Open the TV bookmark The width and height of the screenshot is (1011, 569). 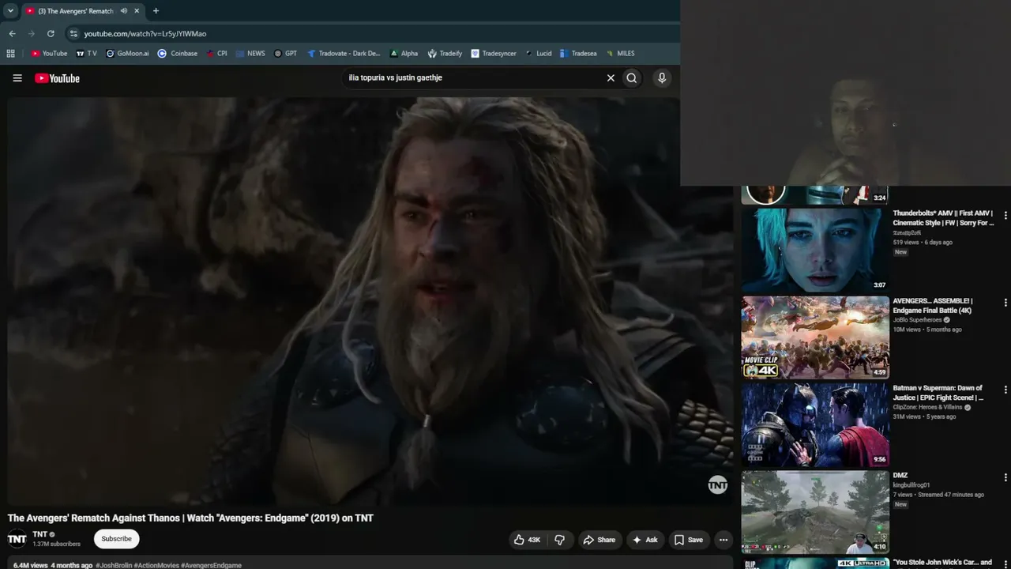[86, 54]
